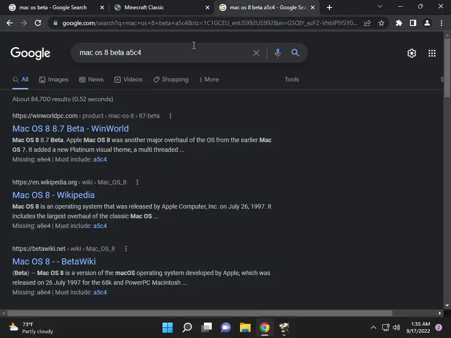Viewport: 451px width, 338px height.
Task: Open Chrome's three-dot menu
Action: (441, 23)
